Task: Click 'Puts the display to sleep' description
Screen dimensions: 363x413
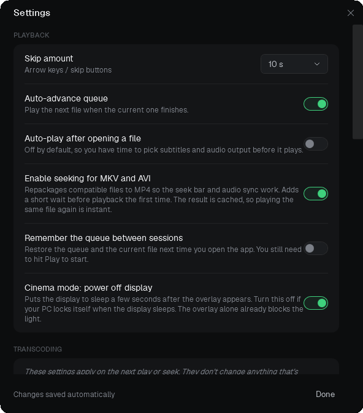Action: click(164, 309)
